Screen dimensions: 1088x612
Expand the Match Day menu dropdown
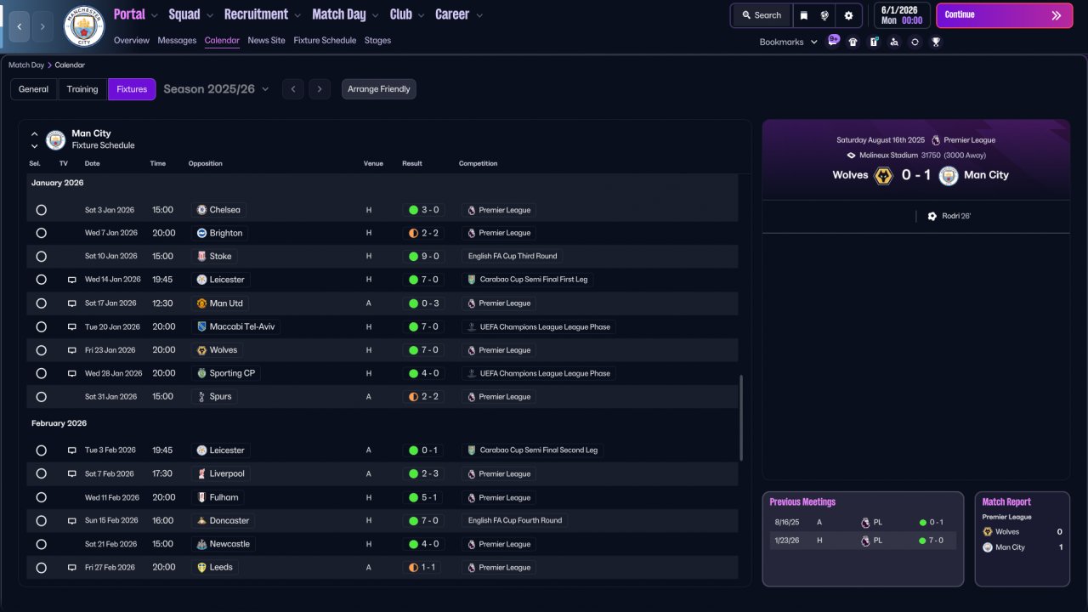[x=376, y=14]
